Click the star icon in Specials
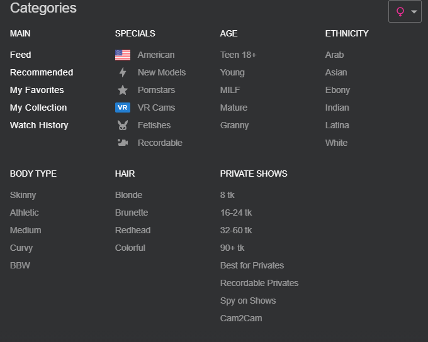The image size is (428, 342). click(123, 90)
